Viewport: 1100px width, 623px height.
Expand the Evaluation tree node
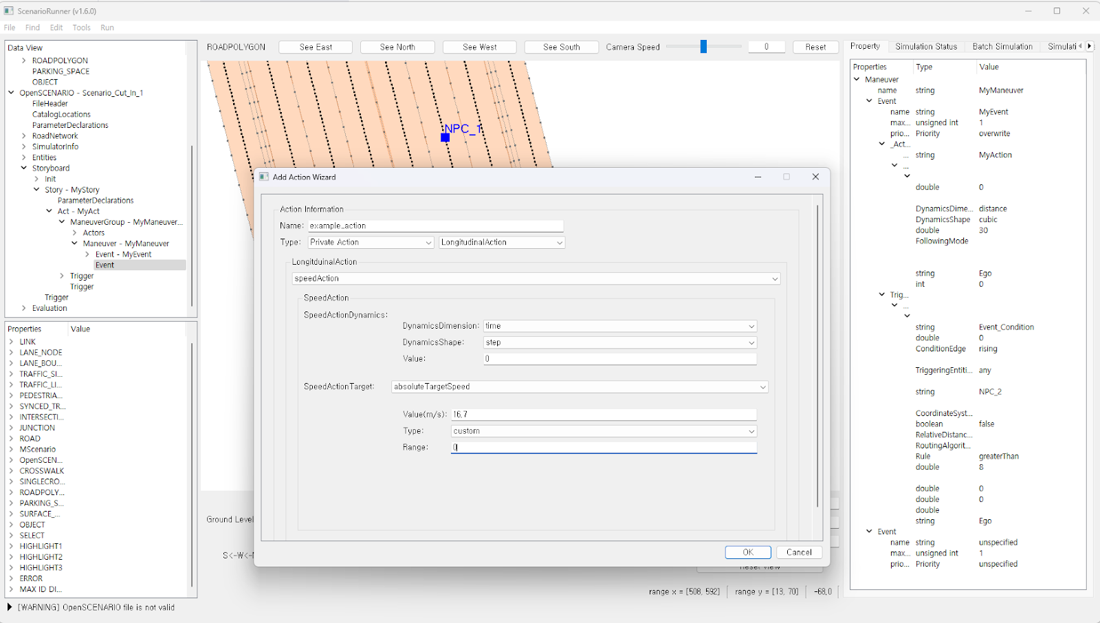[24, 308]
